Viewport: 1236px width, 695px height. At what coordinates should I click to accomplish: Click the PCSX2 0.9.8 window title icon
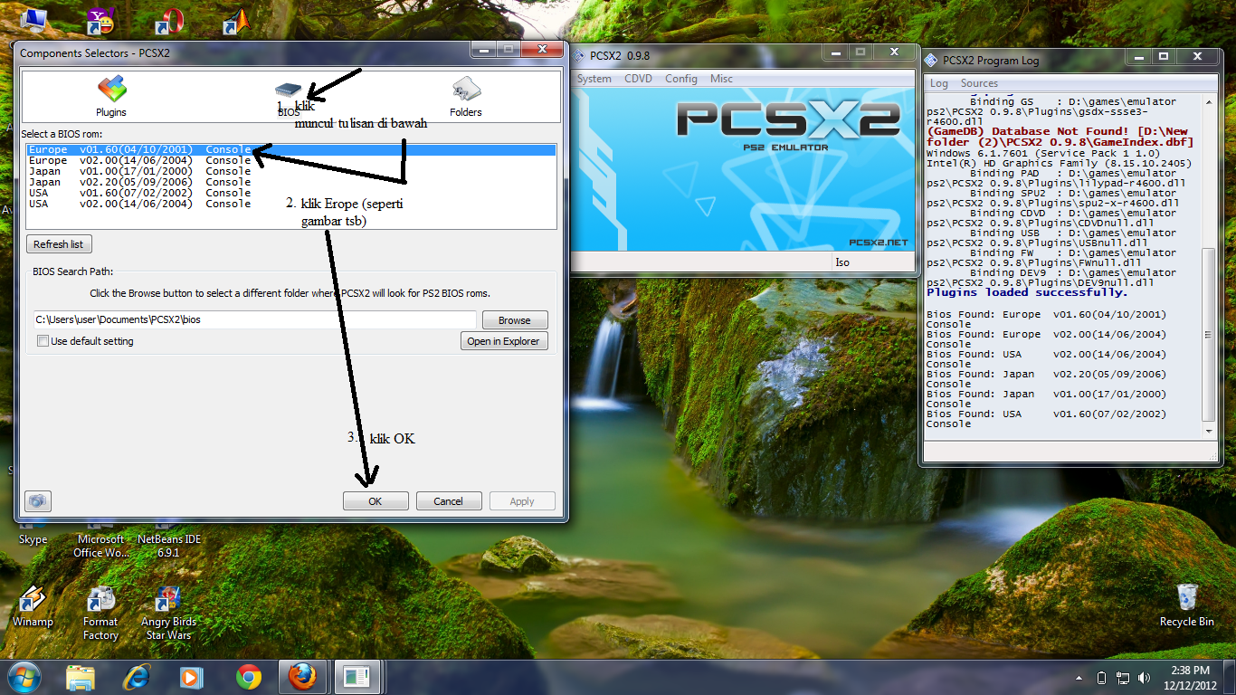579,54
